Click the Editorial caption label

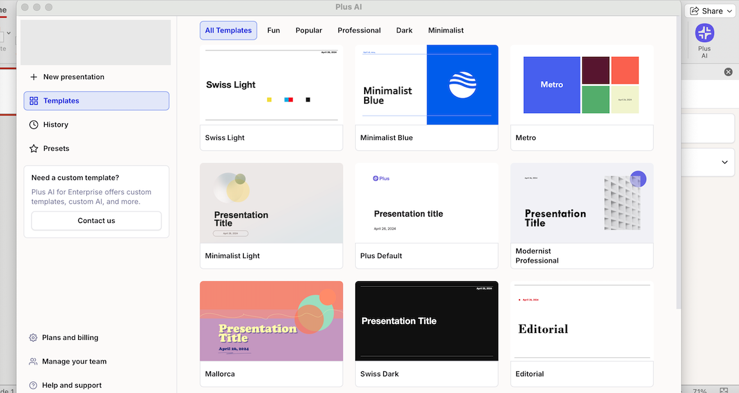[529, 374]
